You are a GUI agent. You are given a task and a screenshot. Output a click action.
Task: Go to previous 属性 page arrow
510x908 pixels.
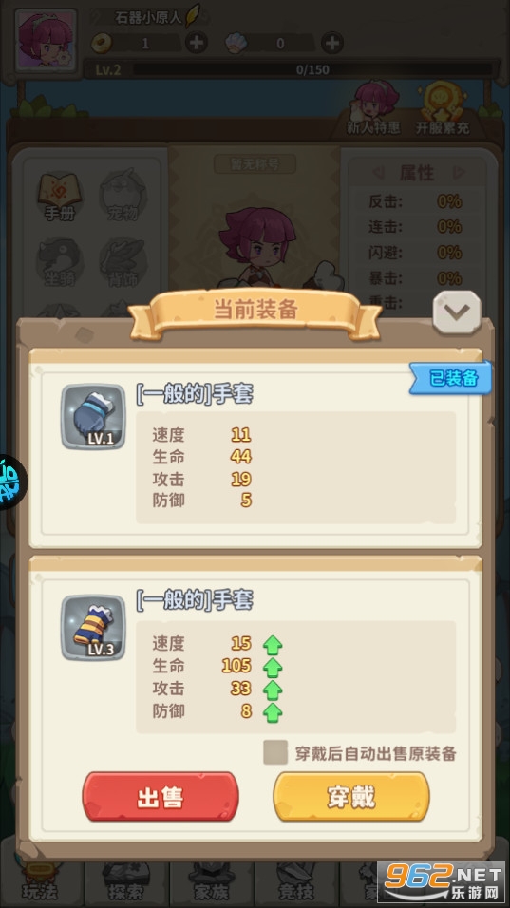(379, 173)
